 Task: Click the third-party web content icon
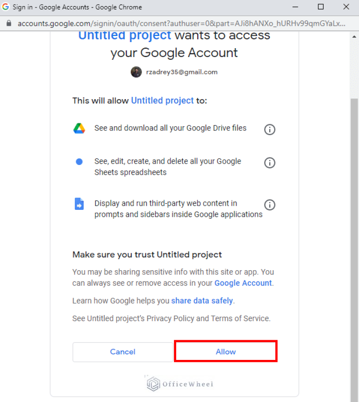click(x=79, y=204)
